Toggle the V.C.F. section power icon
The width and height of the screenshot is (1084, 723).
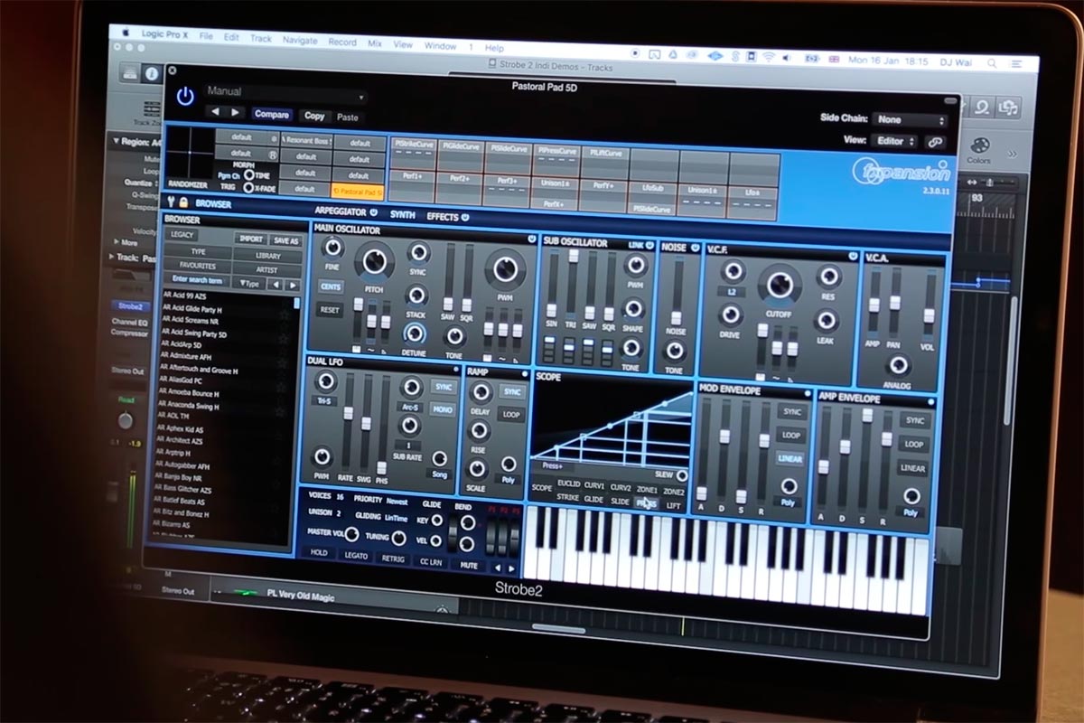tap(852, 257)
